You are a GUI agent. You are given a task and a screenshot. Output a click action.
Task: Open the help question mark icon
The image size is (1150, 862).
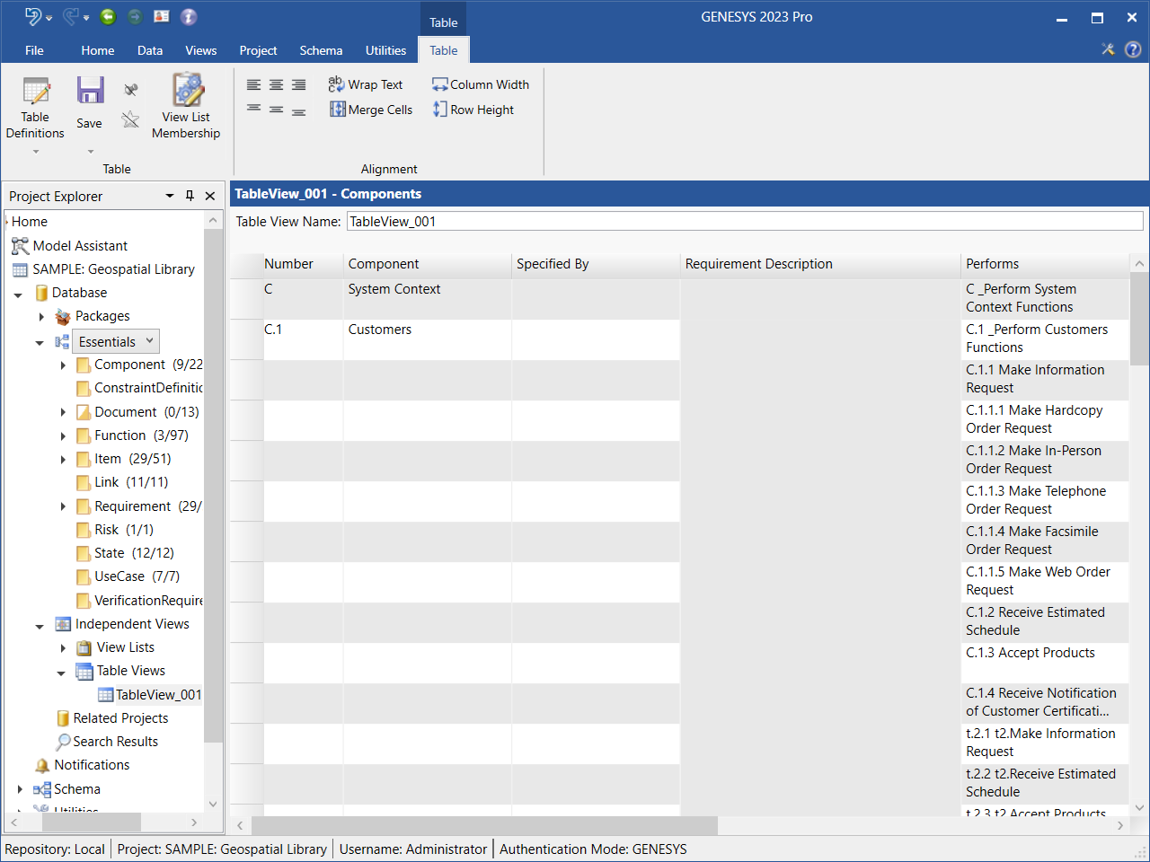click(x=1134, y=50)
